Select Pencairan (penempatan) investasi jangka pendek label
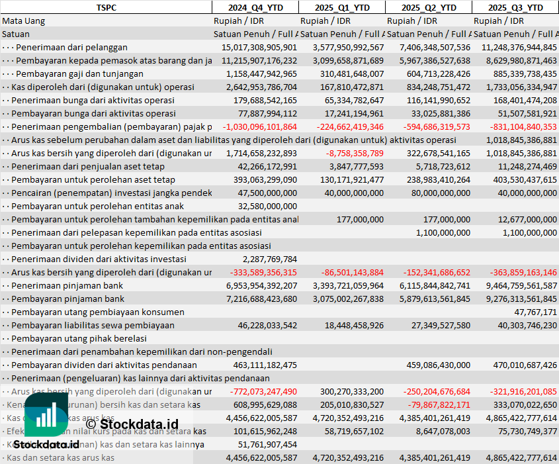The image size is (559, 464). tap(112, 193)
